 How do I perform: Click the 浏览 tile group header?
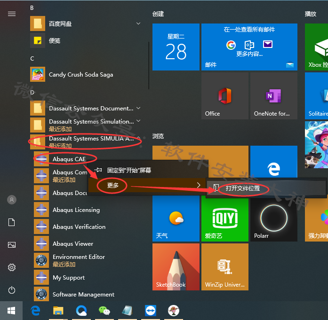158,136
